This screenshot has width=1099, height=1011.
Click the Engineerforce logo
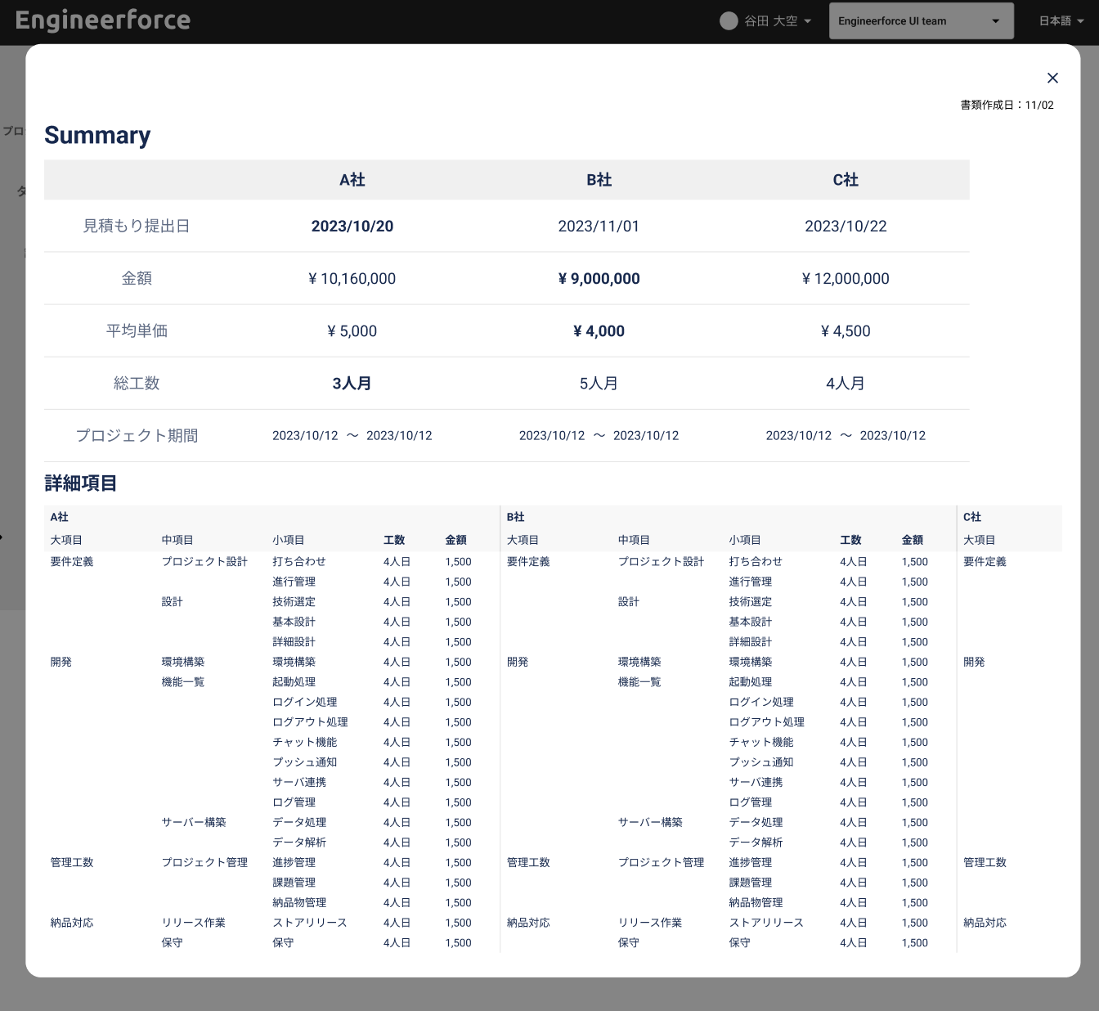[x=102, y=20]
